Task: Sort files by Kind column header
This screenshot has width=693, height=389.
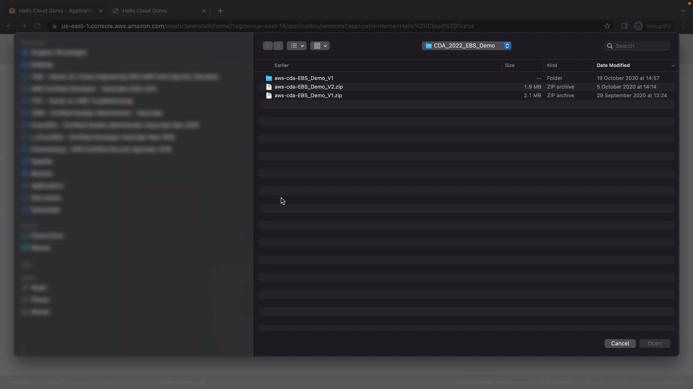Action: [x=552, y=65]
